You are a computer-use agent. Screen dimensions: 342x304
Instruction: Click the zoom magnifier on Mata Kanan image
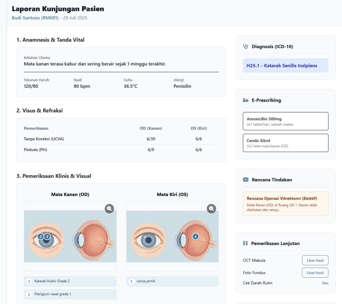tap(109, 209)
